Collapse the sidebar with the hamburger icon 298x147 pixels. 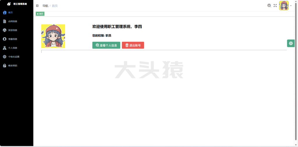[x=38, y=6]
